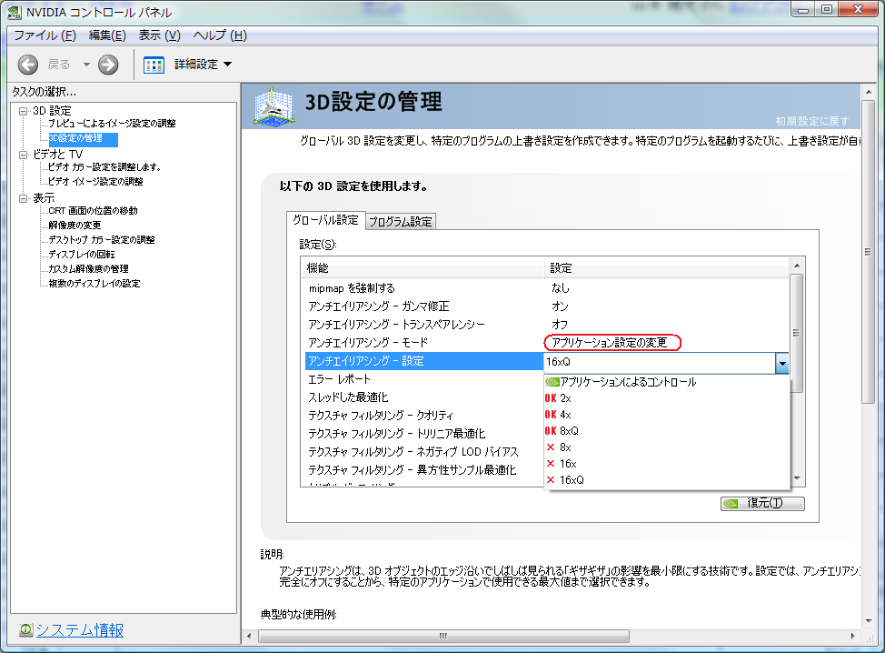Select 解像度の変更 in the task tree

[x=75, y=225]
